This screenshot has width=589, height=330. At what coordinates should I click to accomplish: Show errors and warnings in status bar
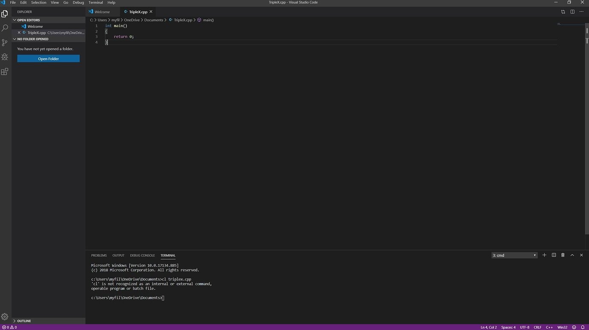point(9,327)
